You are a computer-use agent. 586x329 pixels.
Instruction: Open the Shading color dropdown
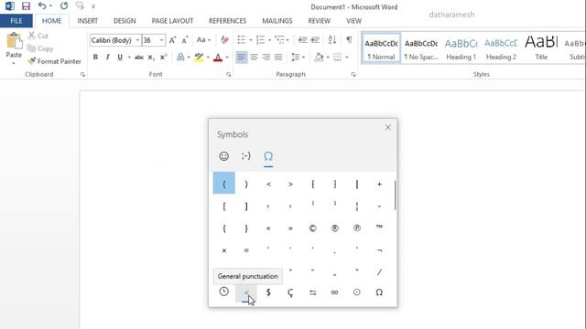328,57
